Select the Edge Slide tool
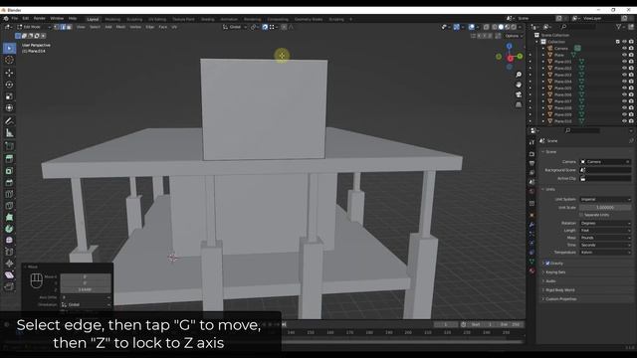The image size is (637, 358). (9, 252)
